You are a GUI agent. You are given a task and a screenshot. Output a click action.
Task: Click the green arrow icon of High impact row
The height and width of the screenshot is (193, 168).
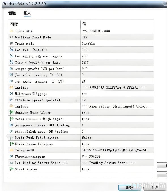coord(12,119)
